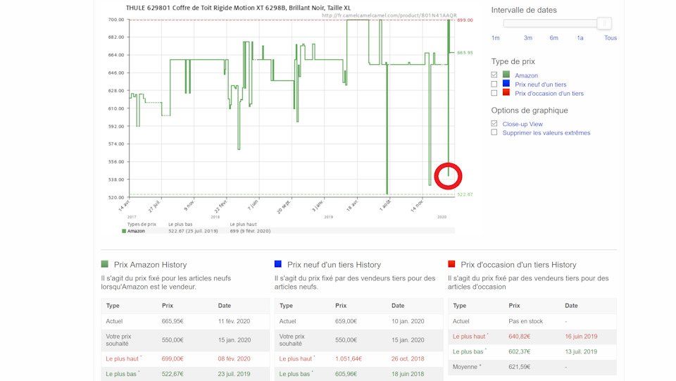The image size is (676, 381).
Task: Click the 665.95 current price label
Action: [465, 53]
